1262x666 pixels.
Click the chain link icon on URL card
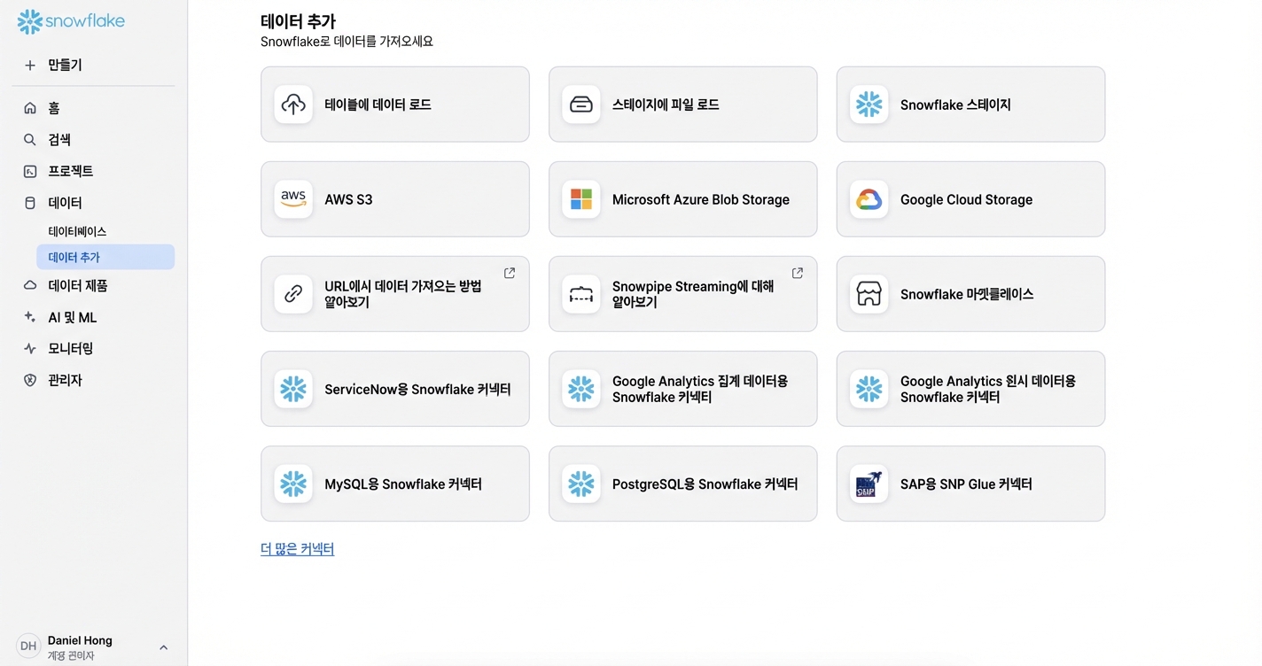click(293, 294)
